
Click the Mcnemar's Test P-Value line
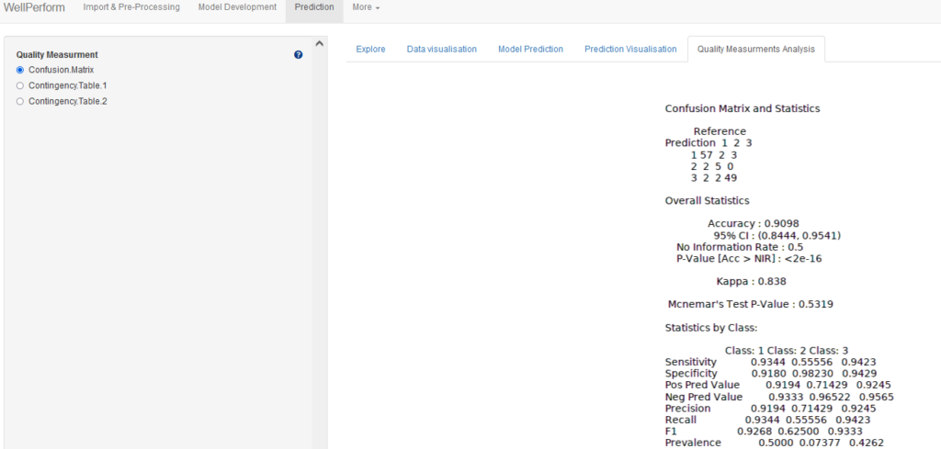point(750,305)
